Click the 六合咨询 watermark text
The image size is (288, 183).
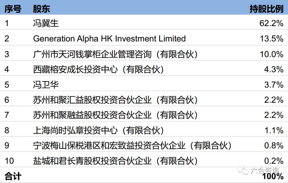point(264,170)
